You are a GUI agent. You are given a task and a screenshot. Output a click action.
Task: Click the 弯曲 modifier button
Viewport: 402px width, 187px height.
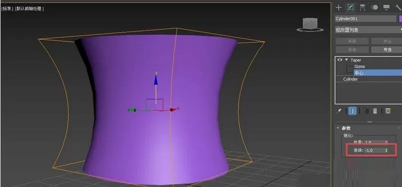click(387, 50)
